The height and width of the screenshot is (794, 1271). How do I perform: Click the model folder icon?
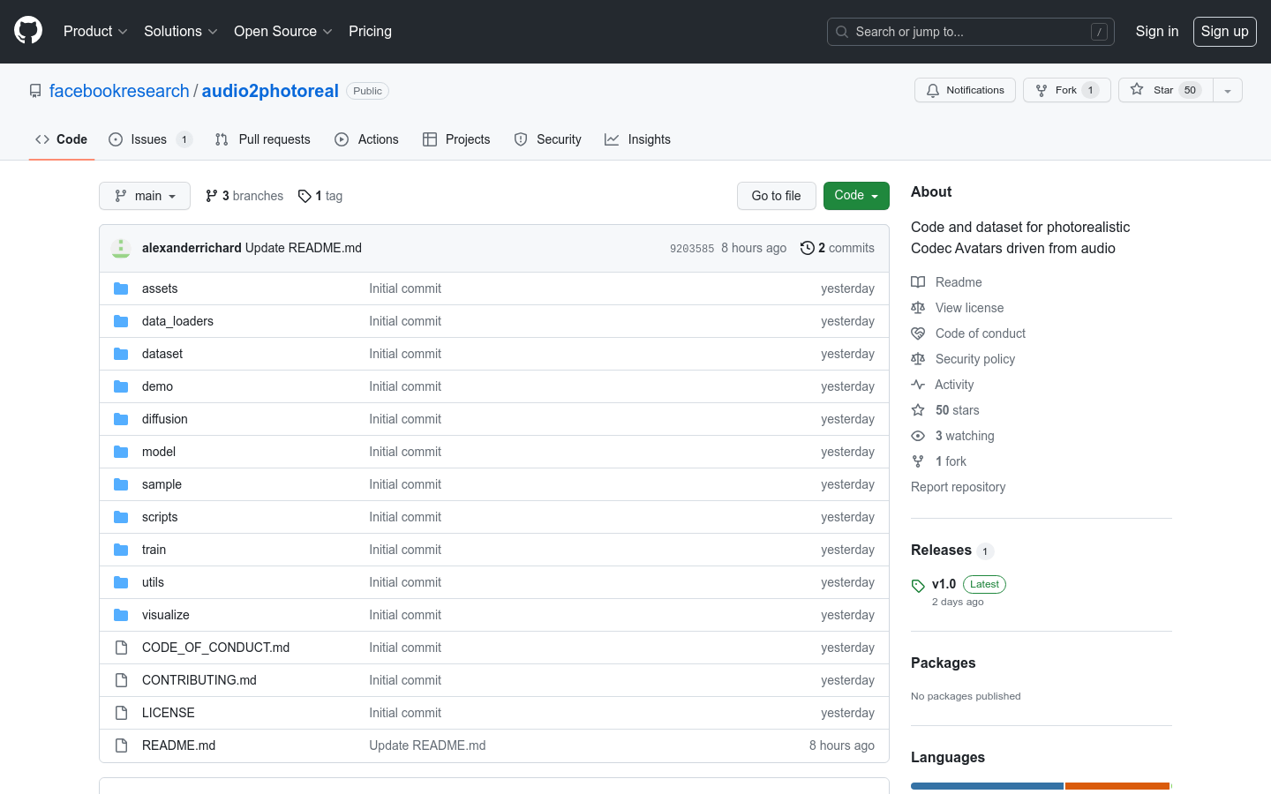click(121, 452)
